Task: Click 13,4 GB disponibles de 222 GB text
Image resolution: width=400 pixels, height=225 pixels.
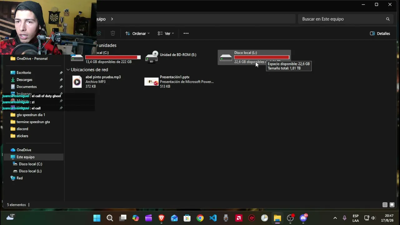Action: 108,62
